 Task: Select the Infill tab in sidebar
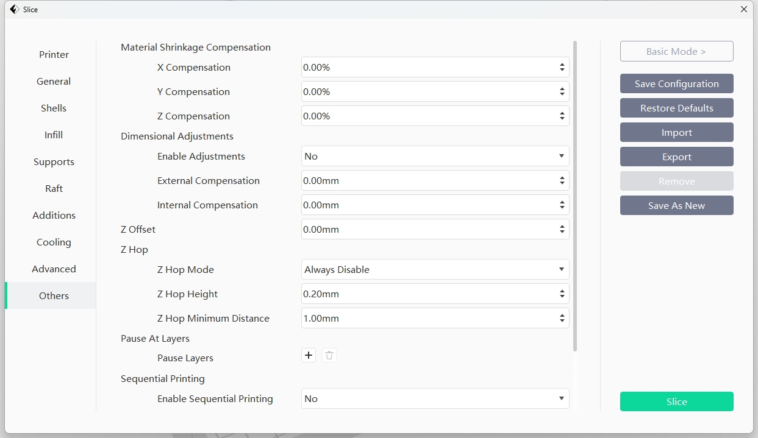[x=54, y=135]
